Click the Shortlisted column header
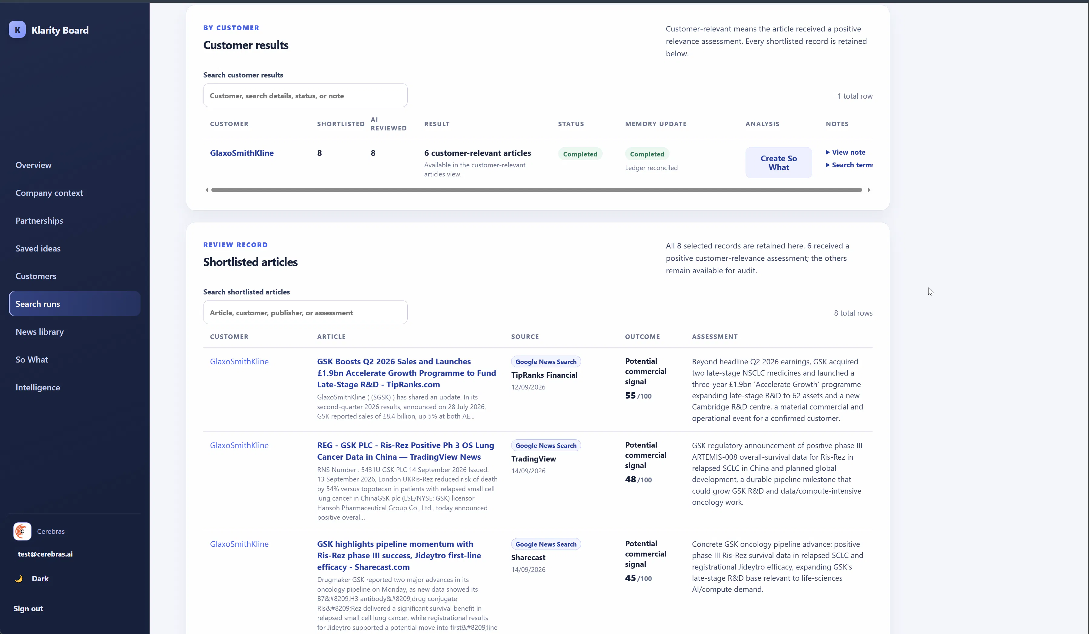The height and width of the screenshot is (634, 1089). pyautogui.click(x=340, y=124)
